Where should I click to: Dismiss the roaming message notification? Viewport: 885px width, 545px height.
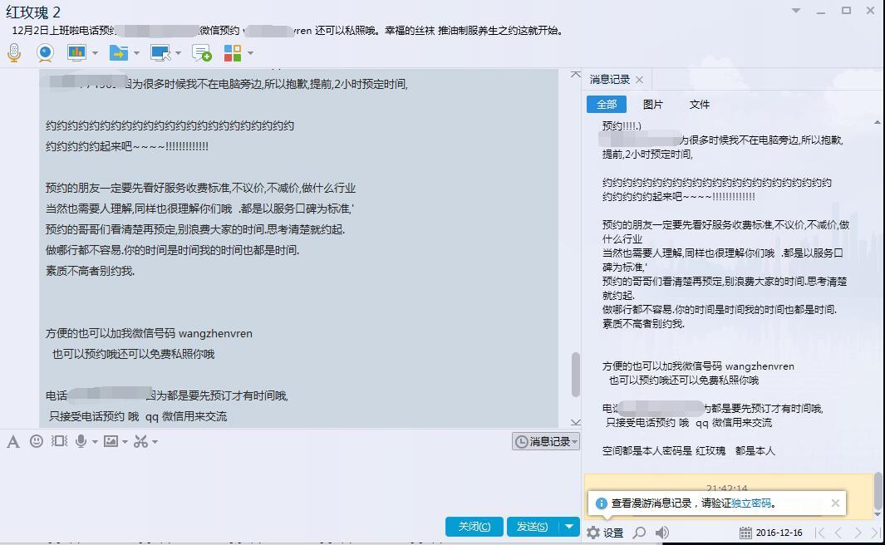(835, 503)
